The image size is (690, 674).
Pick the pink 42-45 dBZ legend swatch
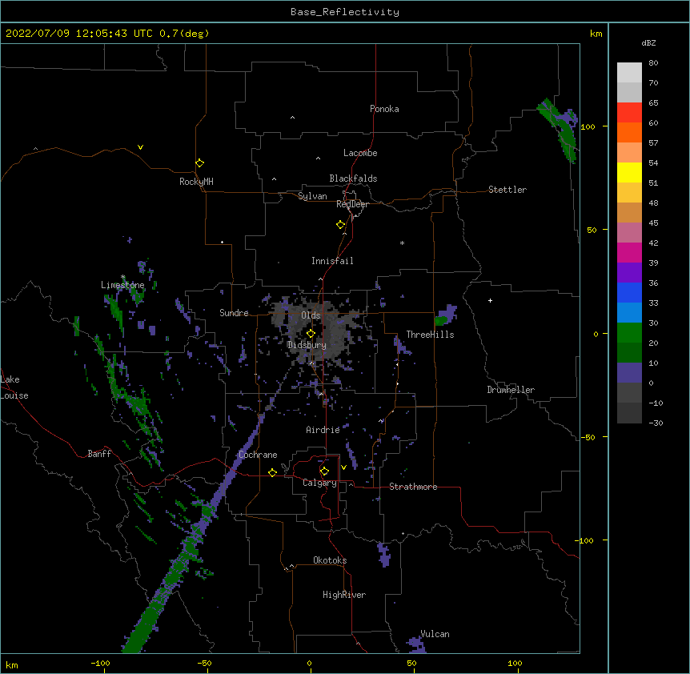coord(629,233)
